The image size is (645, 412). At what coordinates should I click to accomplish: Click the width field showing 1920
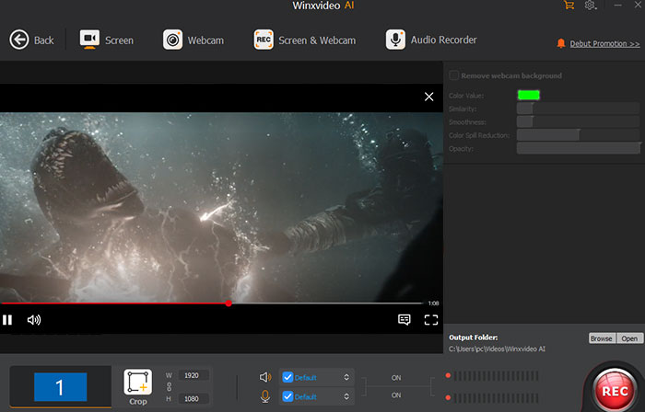tap(193, 375)
